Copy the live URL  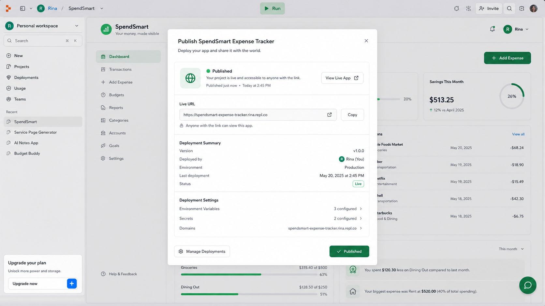[x=352, y=115]
